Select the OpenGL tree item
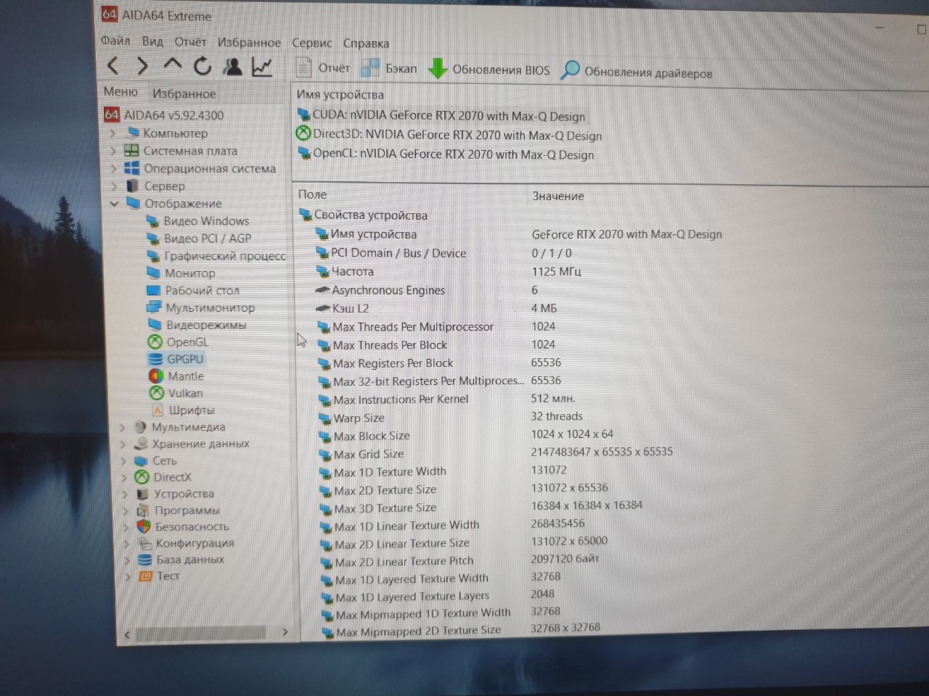This screenshot has width=929, height=696. click(179, 342)
